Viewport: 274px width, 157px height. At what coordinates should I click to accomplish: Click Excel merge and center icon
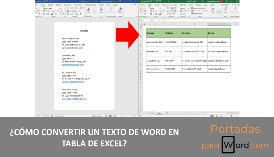click(x=175, y=11)
